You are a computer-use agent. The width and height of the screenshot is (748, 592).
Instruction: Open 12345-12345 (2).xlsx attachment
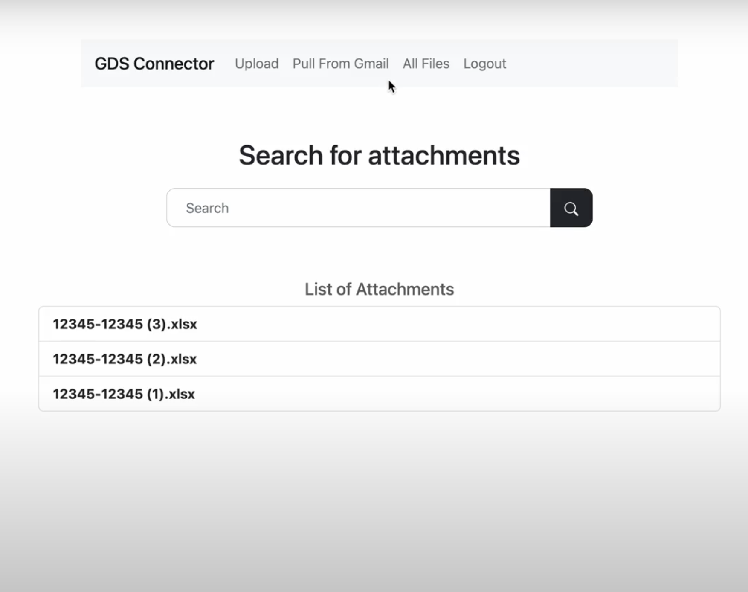[380, 359]
